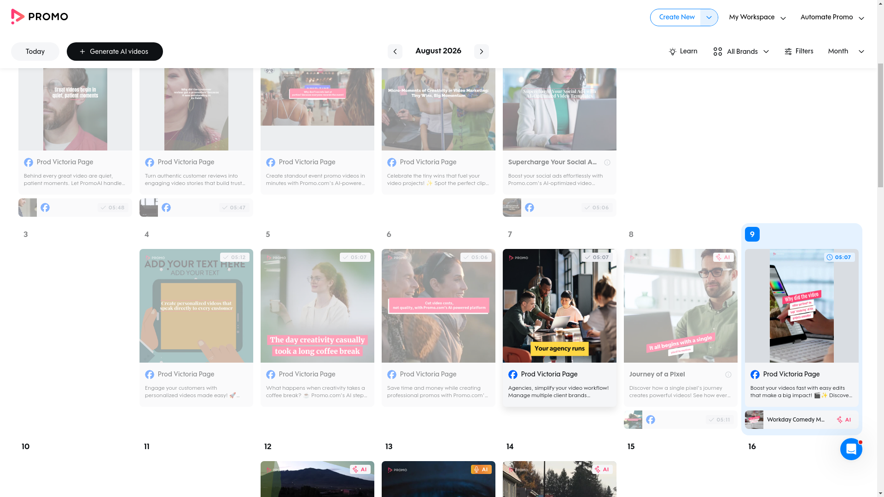The image size is (884, 497).
Task: Click Facebook icon on 'What happens when creativity' card
Action: pyautogui.click(x=271, y=375)
